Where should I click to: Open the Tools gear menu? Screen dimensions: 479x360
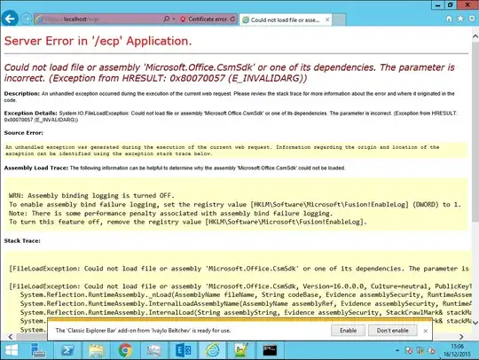472,19
